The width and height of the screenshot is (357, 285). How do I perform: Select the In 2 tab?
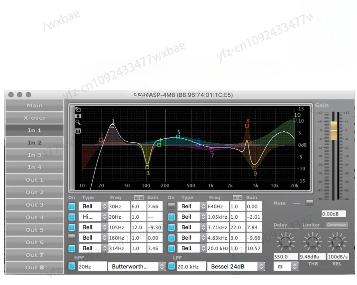pyautogui.click(x=34, y=142)
